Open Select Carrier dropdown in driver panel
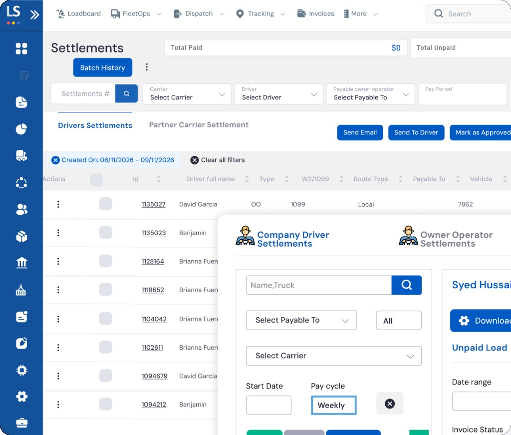Viewport: 511px width, 435px height. (334, 356)
